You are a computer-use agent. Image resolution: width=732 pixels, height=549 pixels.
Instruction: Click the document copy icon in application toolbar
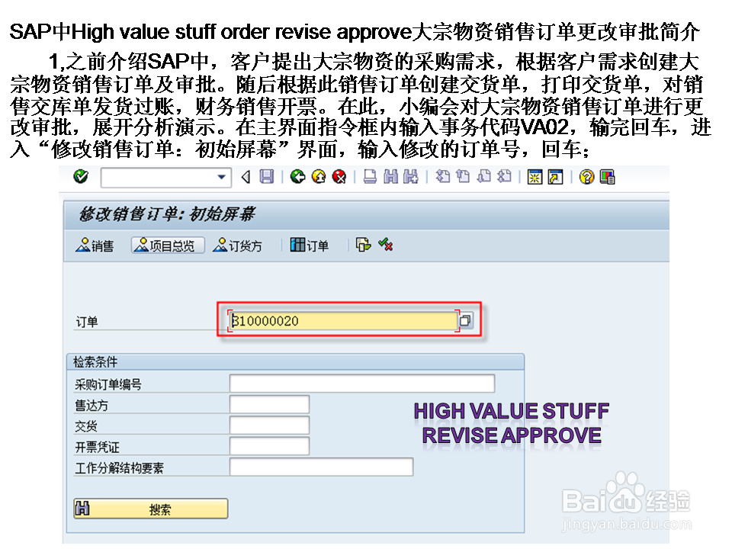363,245
